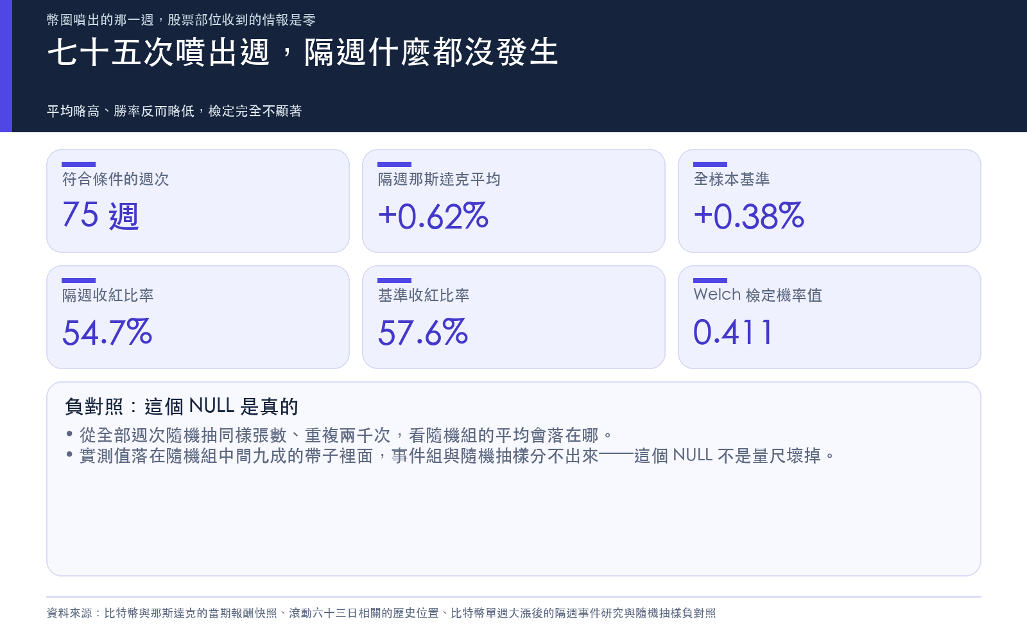The width and height of the screenshot is (1027, 642).
Task: Click the label Welch 檢定機率值
Action: [758, 295]
